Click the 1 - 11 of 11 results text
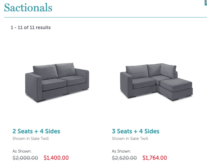This screenshot has height=168, width=207. click(31, 27)
